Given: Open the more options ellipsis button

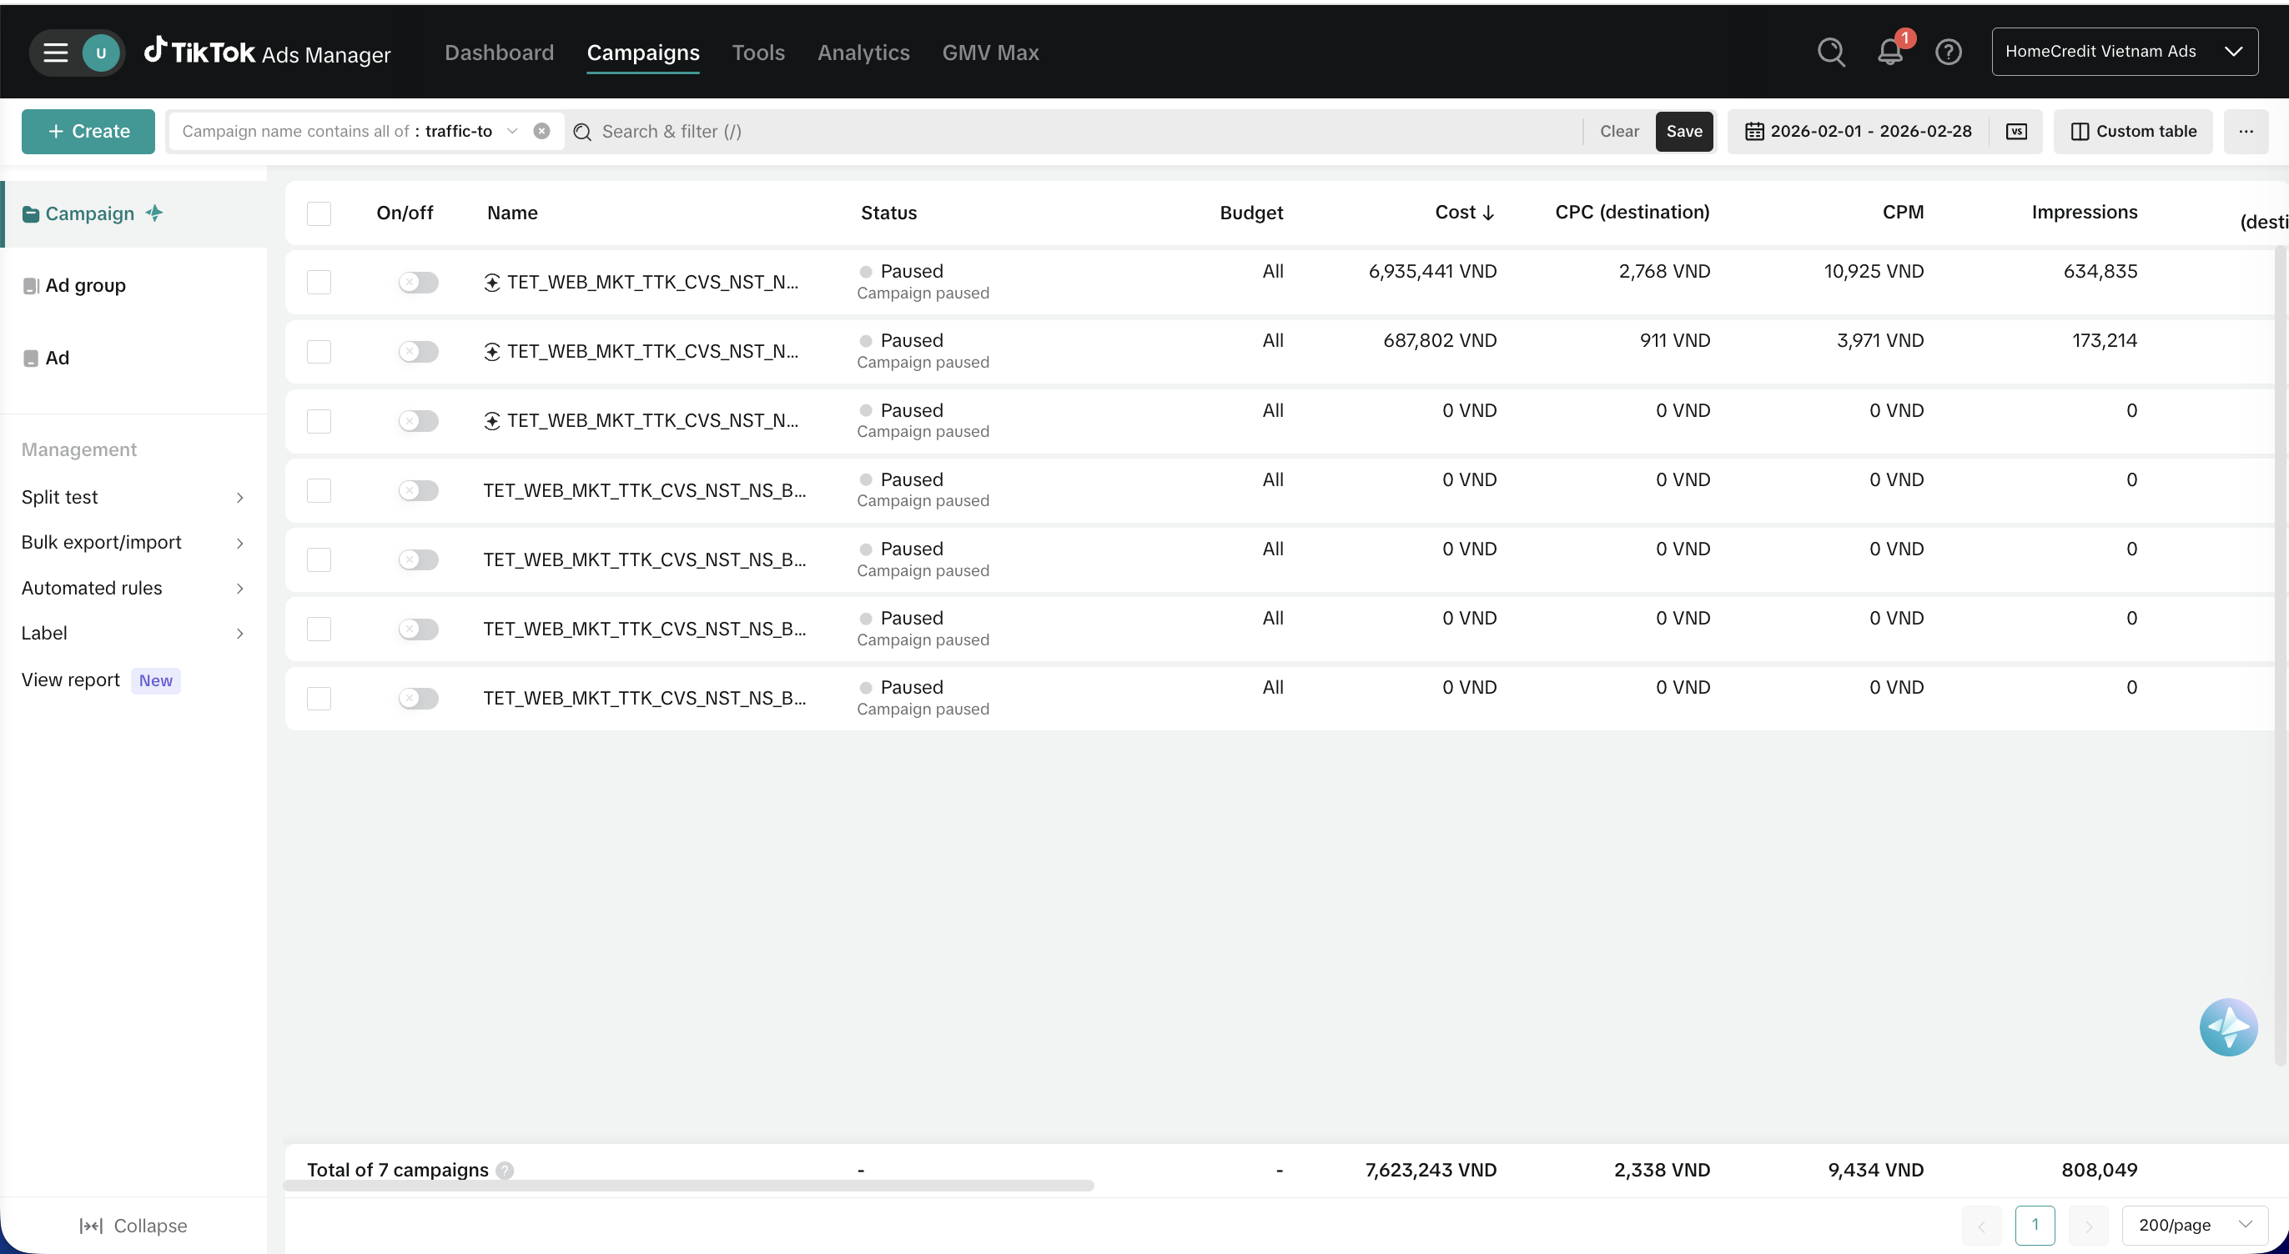Looking at the screenshot, I should point(2246,132).
